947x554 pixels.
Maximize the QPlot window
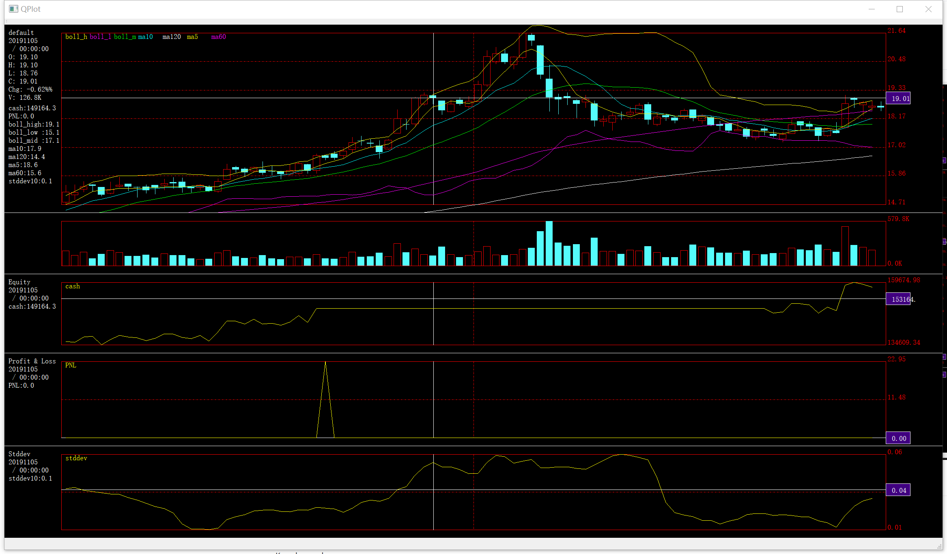click(x=900, y=9)
